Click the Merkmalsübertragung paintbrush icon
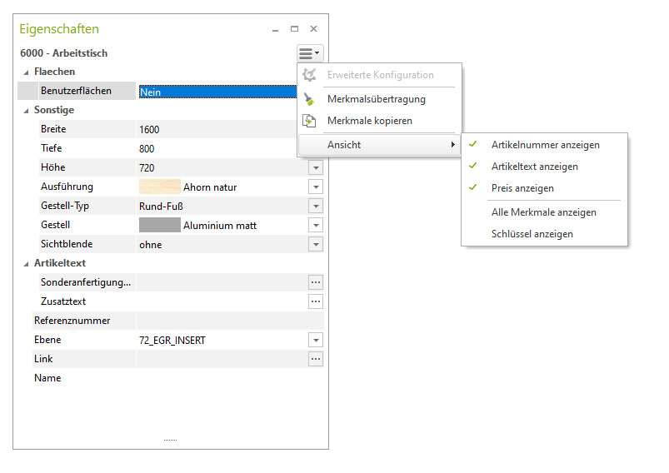Image resolution: width=669 pixels, height=473 pixels. [309, 99]
